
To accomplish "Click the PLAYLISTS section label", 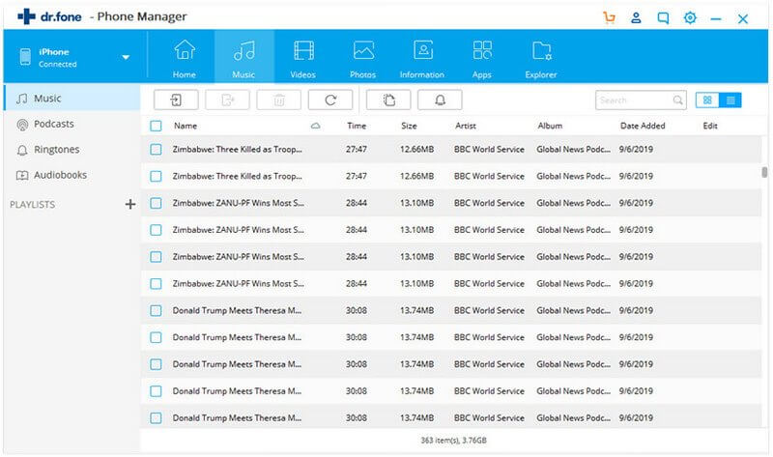I will pyautogui.click(x=33, y=205).
